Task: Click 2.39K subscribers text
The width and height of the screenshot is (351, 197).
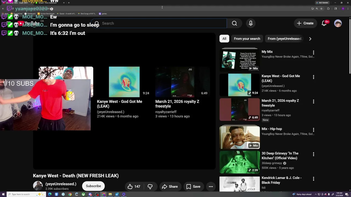Action: click(57, 189)
